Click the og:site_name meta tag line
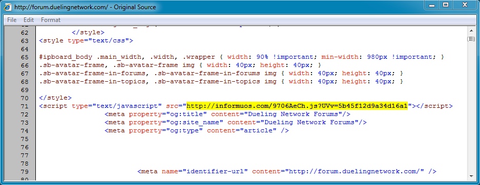The height and width of the screenshot is (185, 480). coord(236,123)
